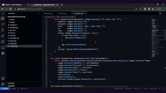166x93 pixels.
Task: Switch to the main.go editor tab
Action: (x=64, y=13)
